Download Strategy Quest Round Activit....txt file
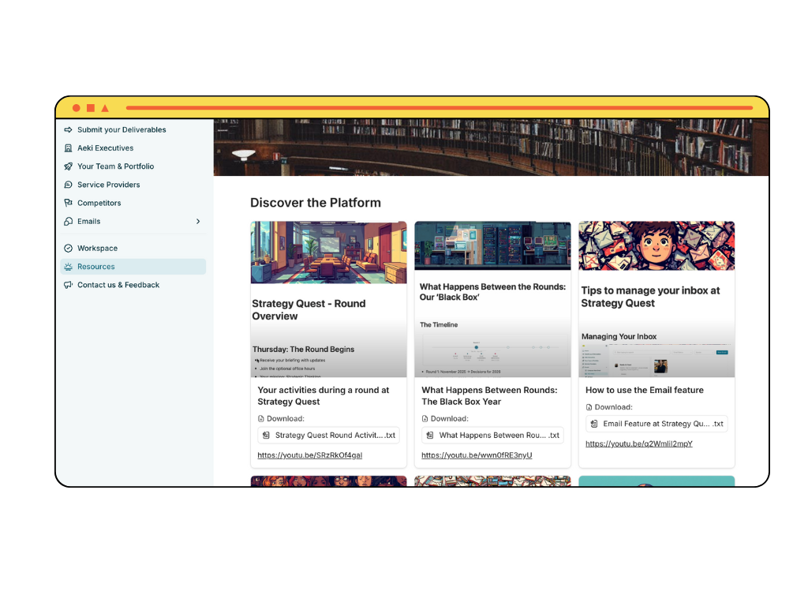The image size is (808, 606). [x=329, y=436]
